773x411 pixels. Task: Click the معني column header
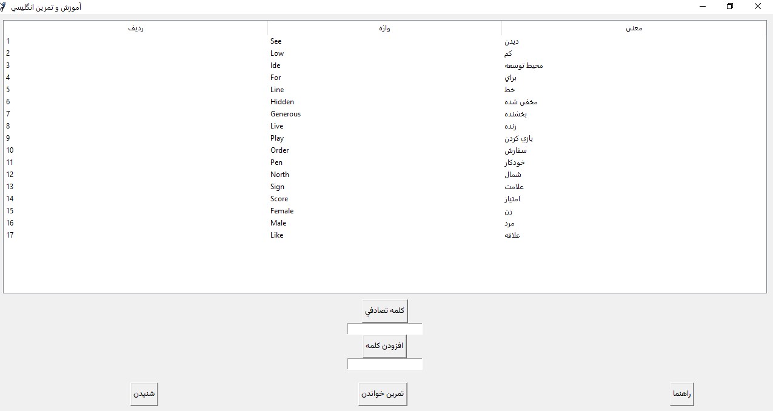coord(634,28)
